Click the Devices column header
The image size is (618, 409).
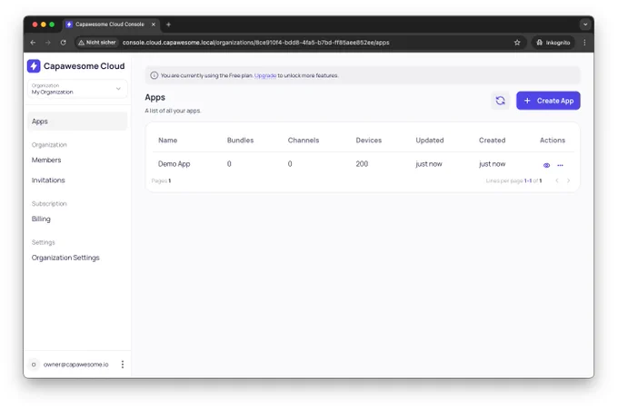(368, 141)
